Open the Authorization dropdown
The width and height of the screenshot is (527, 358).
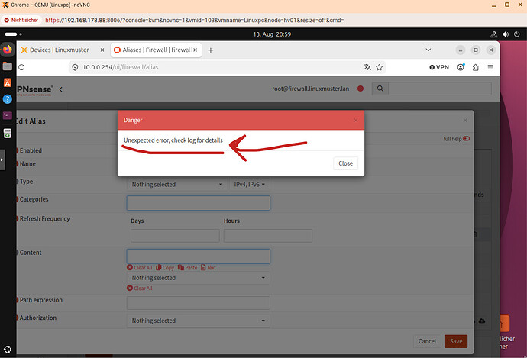[199, 321]
